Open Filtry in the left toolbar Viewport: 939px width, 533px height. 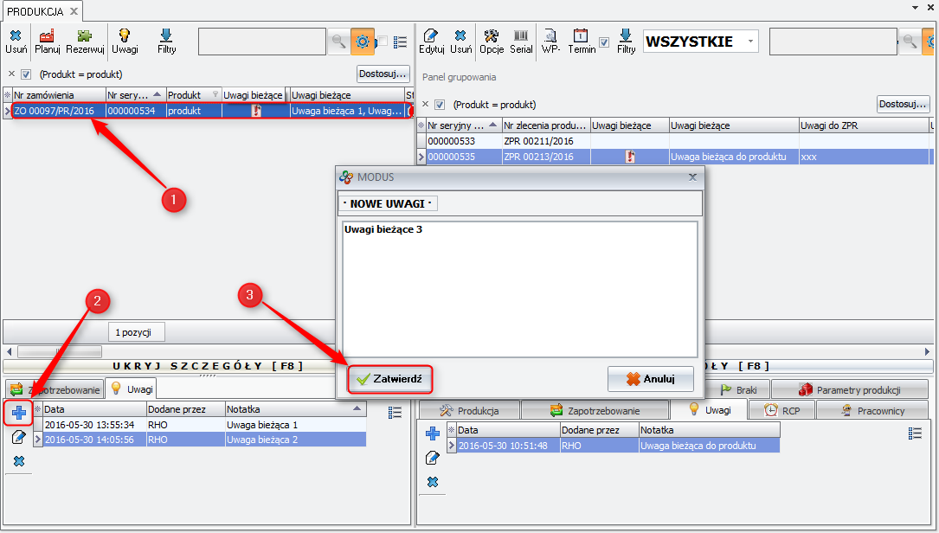(x=166, y=42)
